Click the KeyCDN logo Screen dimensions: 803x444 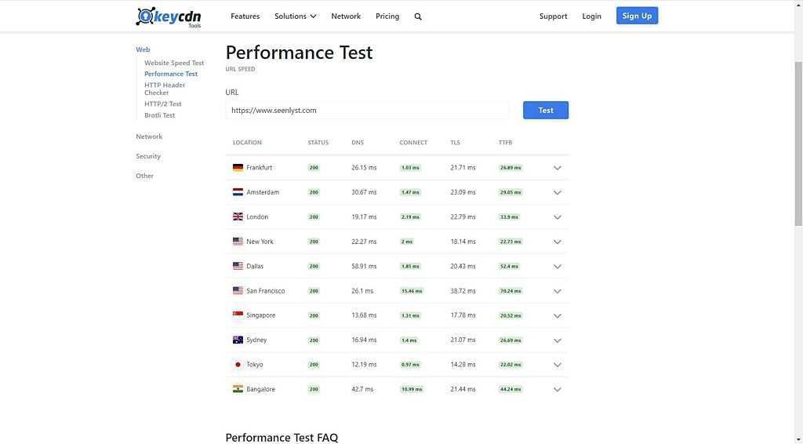pyautogui.click(x=169, y=17)
